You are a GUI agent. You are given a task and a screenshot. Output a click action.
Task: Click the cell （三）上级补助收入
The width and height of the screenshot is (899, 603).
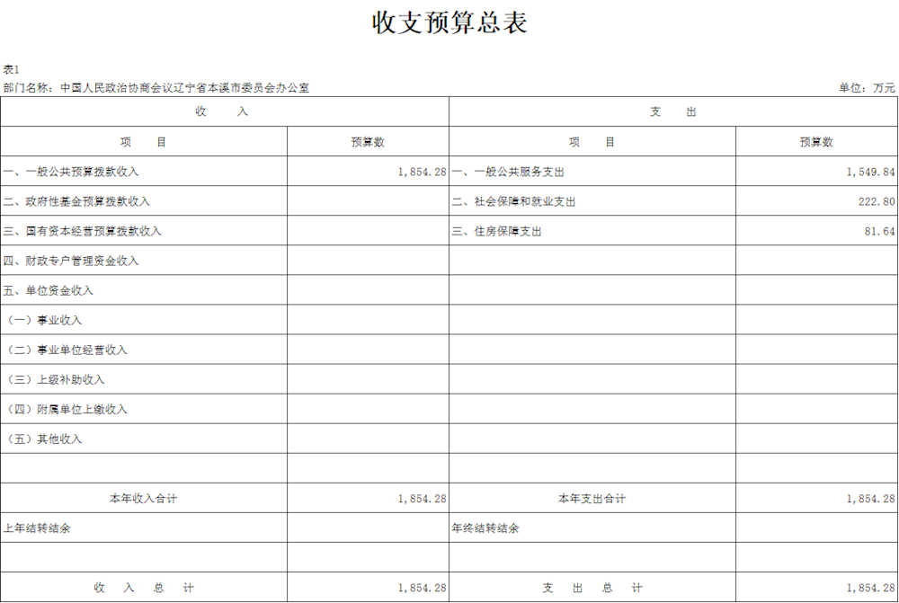pos(144,379)
